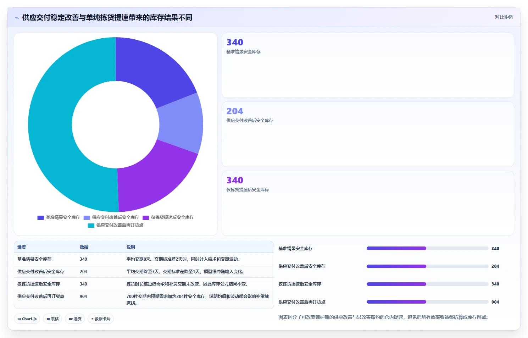
Task: Click the 700件交期内预期需求 description cell
Action: coord(198,300)
